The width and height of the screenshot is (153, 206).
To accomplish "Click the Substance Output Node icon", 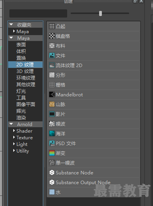I will (52, 182).
